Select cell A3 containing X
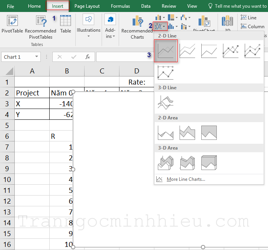The width and height of the screenshot is (268, 250). [x=32, y=104]
